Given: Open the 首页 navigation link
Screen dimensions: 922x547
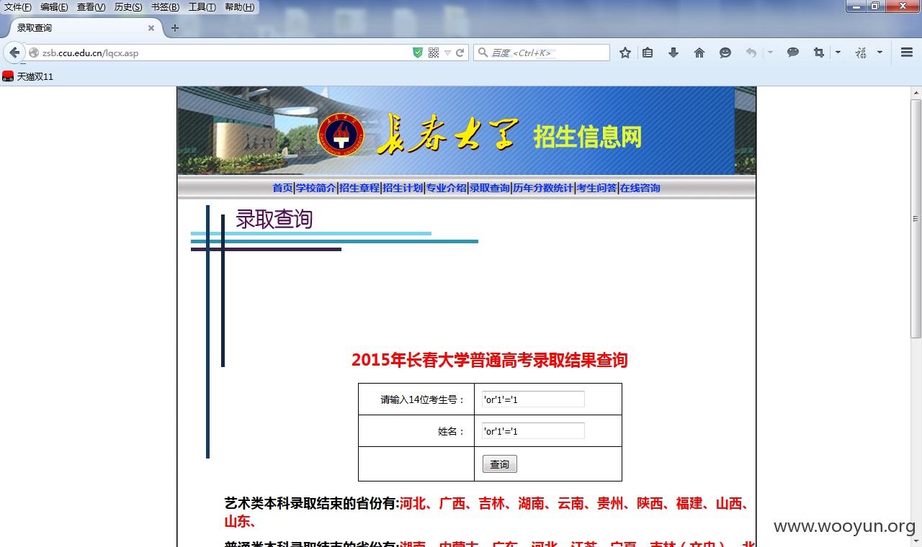Looking at the screenshot, I should coord(282,188).
